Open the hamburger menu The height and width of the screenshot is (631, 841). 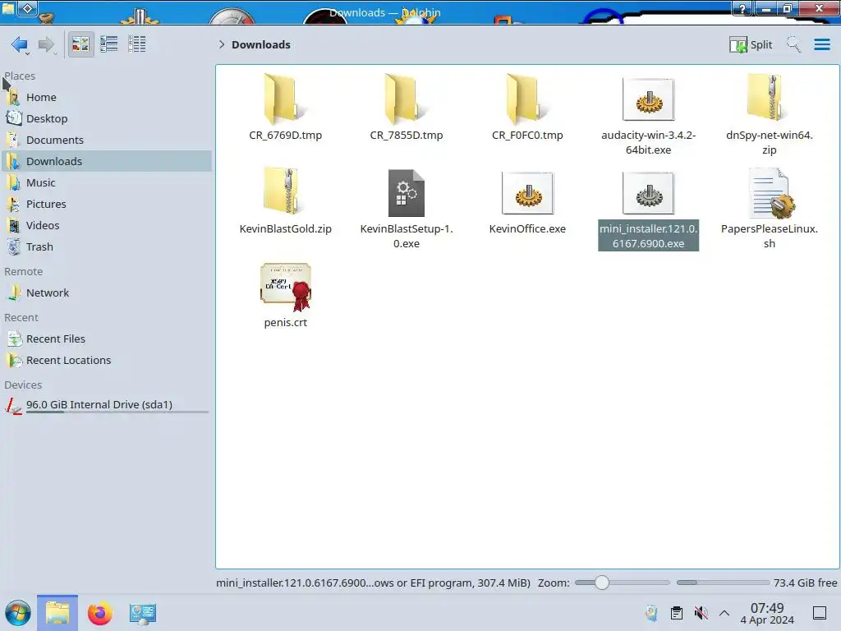821,44
